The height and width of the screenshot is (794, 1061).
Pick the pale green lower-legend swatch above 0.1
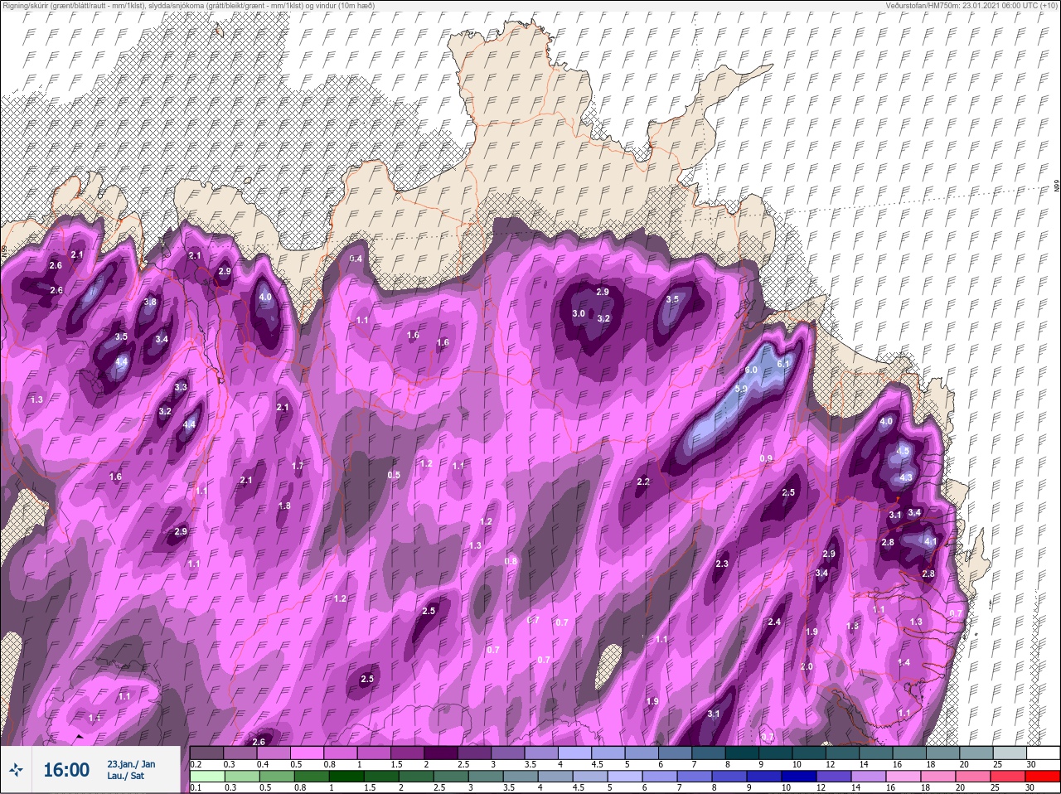(x=206, y=776)
